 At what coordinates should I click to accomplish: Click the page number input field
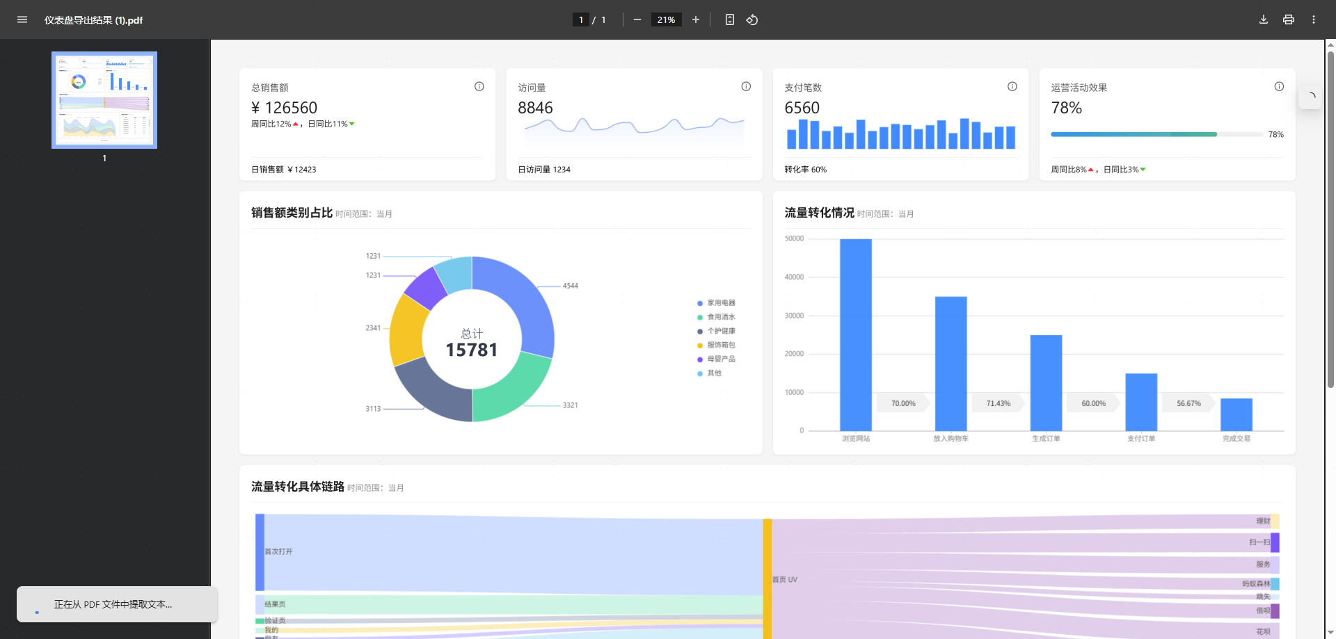point(581,19)
